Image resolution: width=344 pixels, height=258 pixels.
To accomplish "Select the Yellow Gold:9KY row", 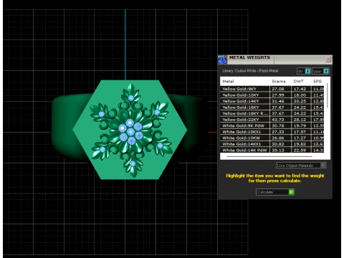I will (x=272, y=89).
